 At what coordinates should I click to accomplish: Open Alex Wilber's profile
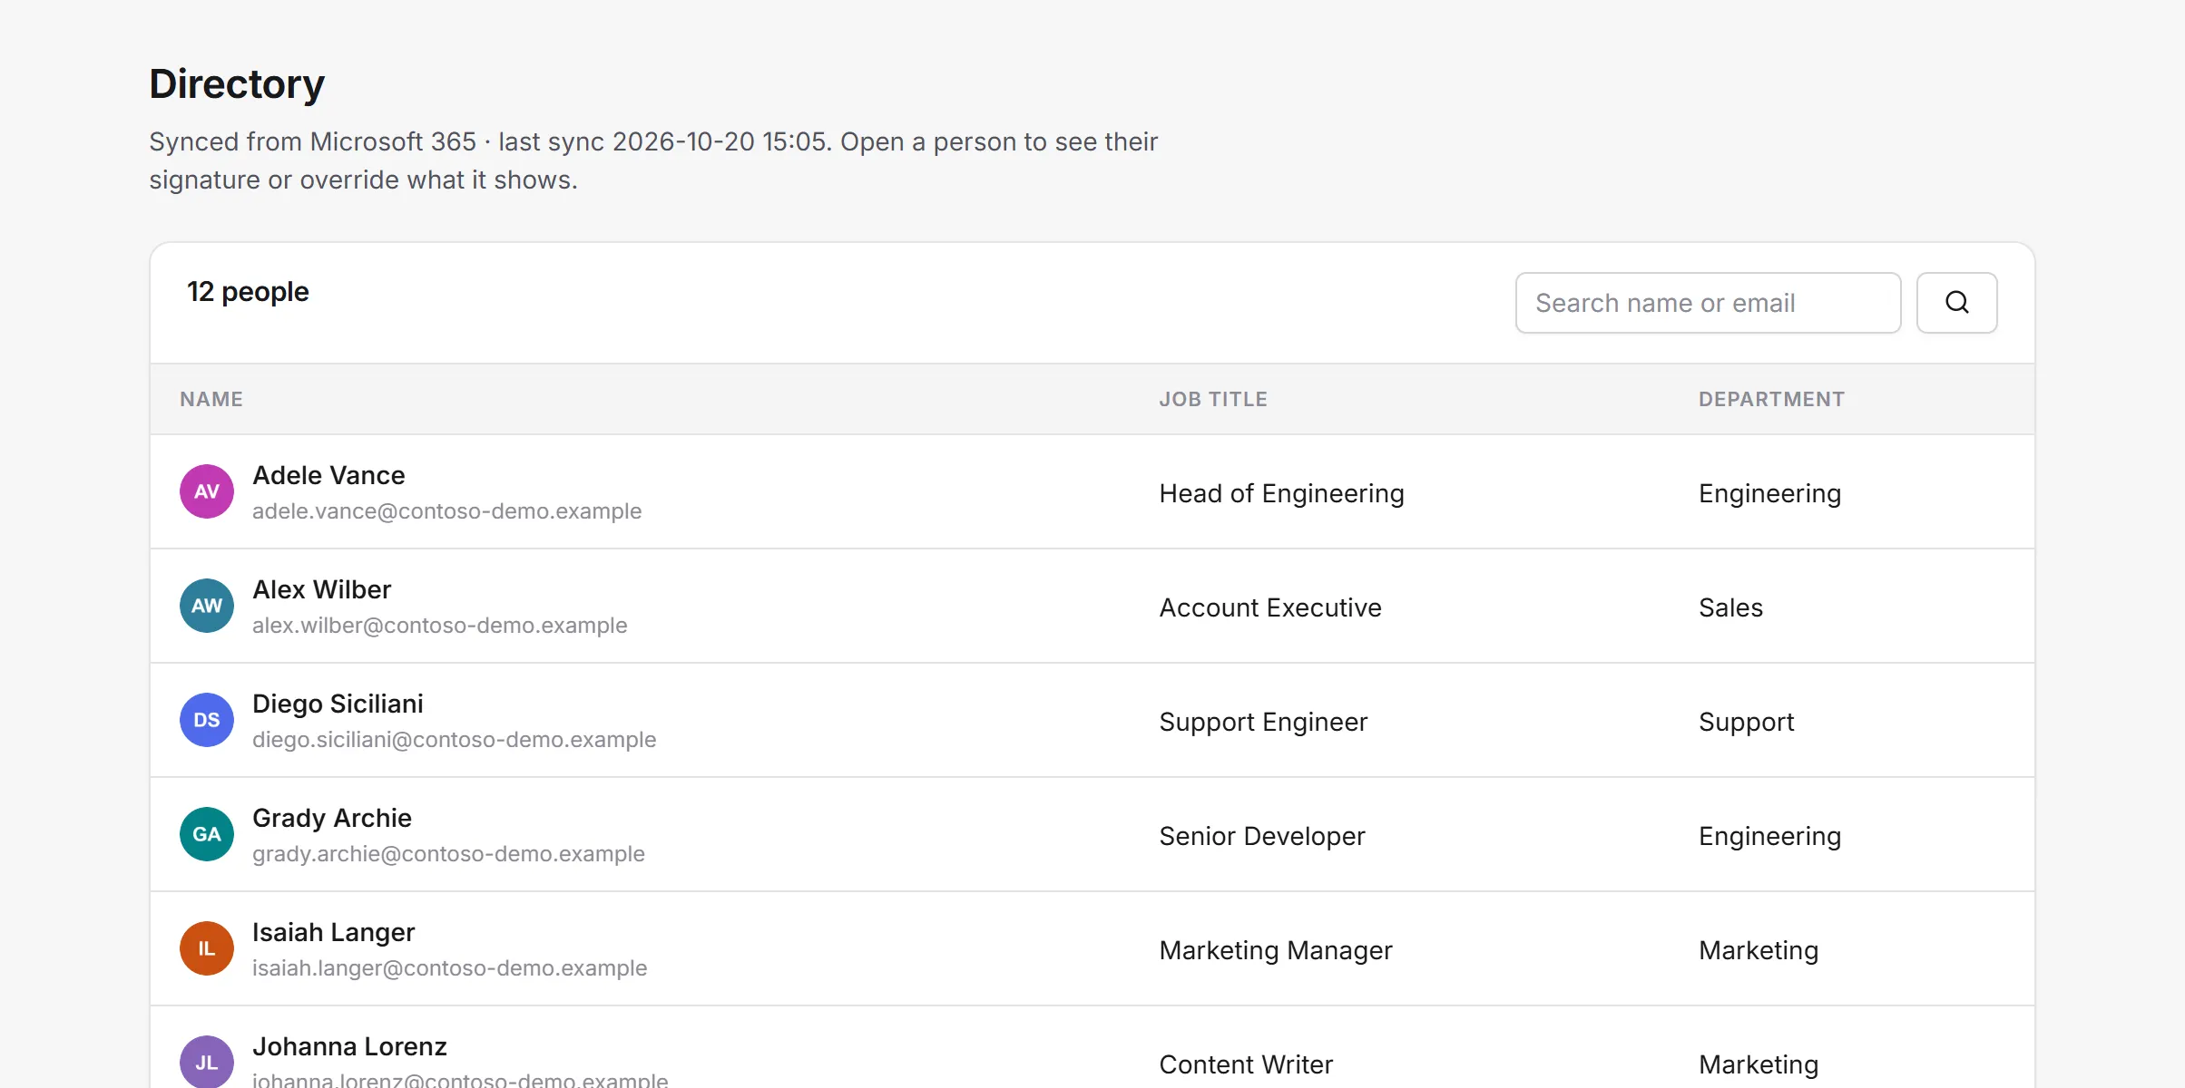pos(321,589)
